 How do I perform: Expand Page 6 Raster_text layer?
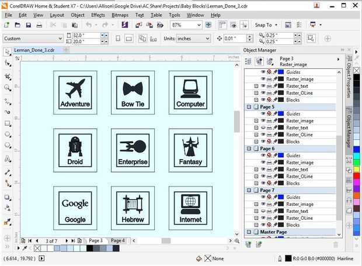256,170
